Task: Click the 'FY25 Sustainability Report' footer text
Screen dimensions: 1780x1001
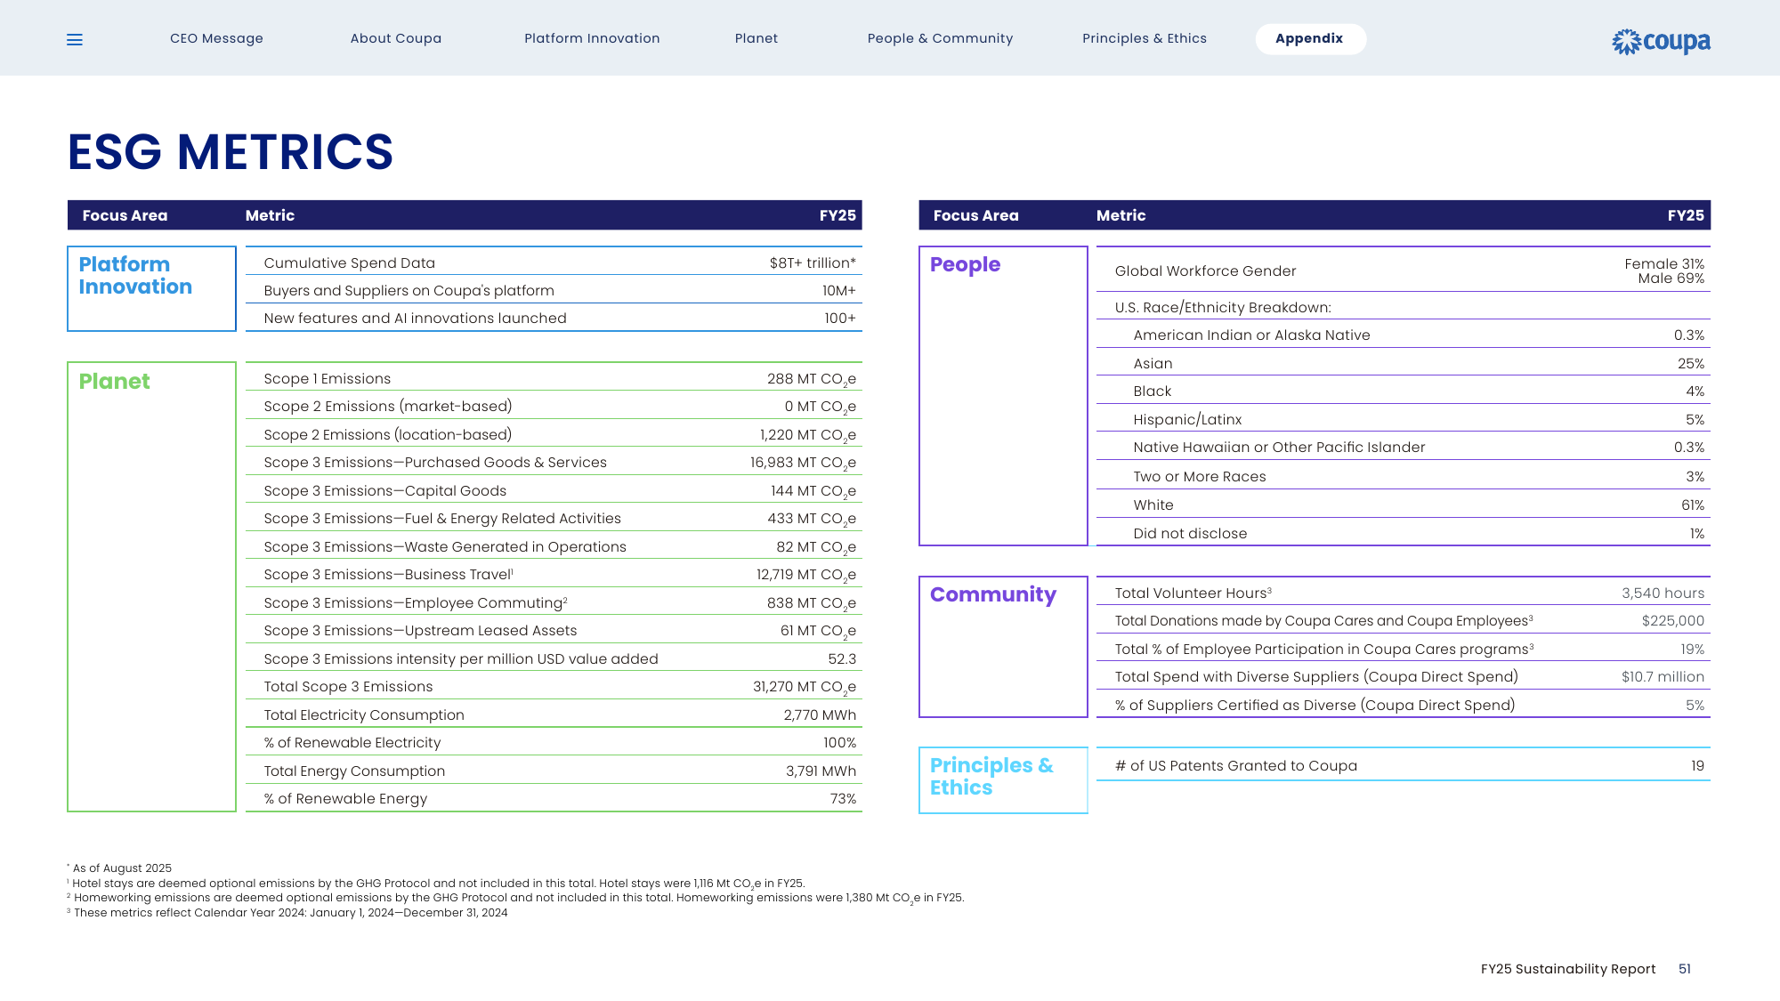Action: [1568, 969]
